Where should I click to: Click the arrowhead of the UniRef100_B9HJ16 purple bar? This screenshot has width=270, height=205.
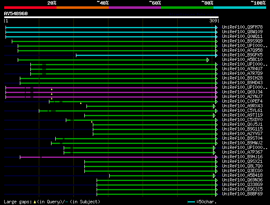pyautogui.click(x=216, y=157)
